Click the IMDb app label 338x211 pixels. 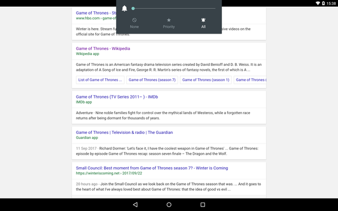click(84, 102)
